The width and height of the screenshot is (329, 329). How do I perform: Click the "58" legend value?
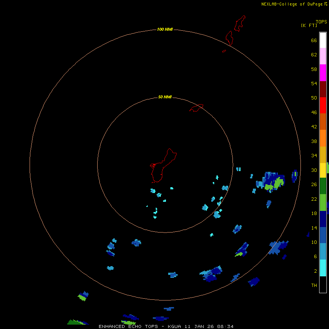[314, 69]
